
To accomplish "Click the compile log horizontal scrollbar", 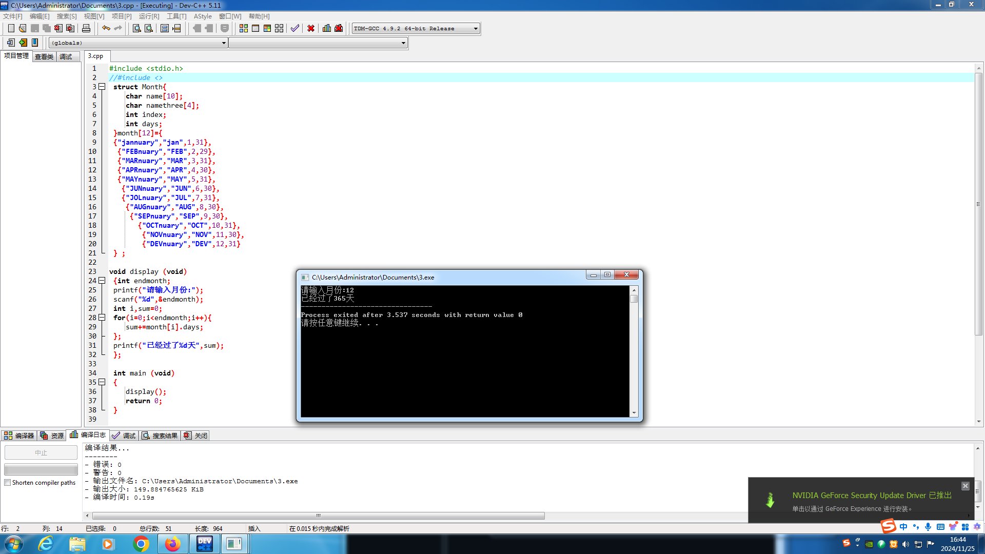I will (318, 516).
